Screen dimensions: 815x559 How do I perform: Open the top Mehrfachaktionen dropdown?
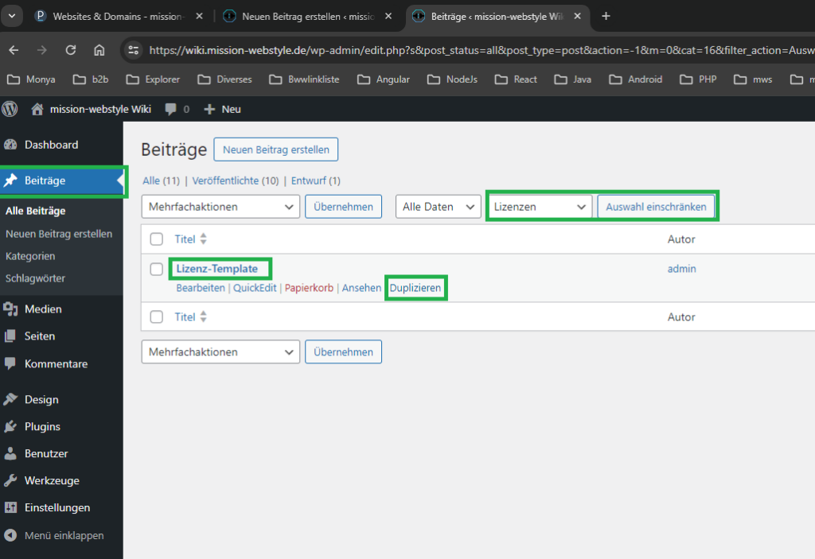[x=220, y=207]
